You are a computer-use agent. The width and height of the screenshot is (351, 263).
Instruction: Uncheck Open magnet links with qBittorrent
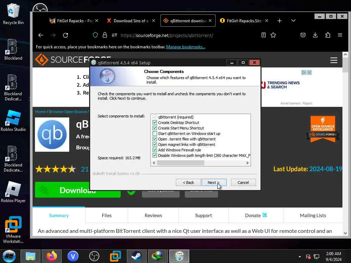coord(155,145)
